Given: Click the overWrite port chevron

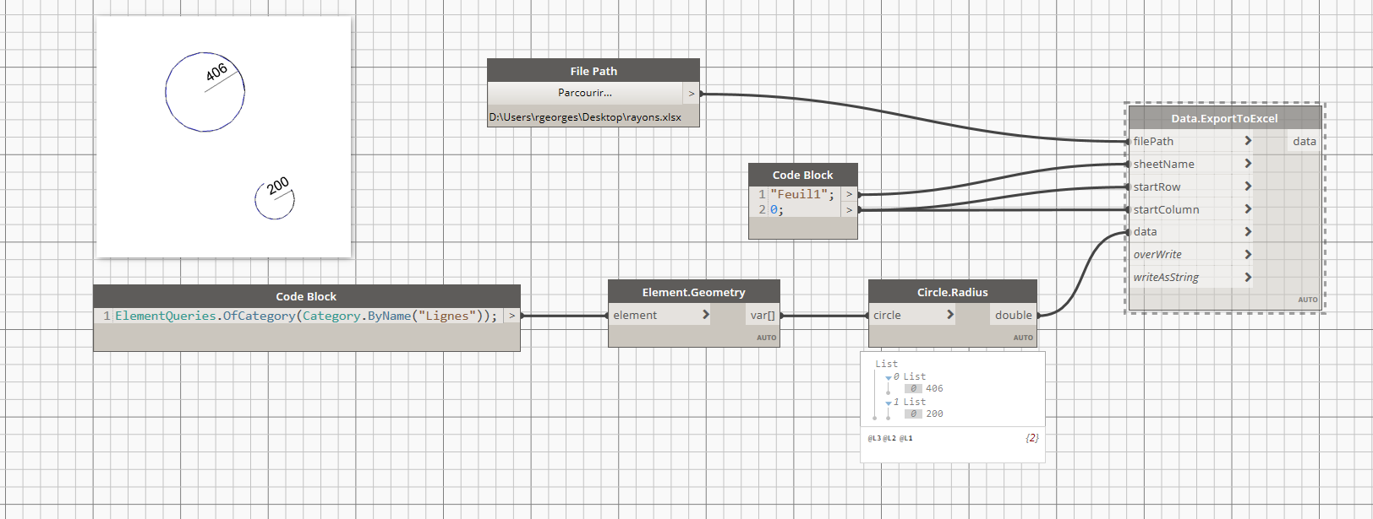Looking at the screenshot, I should point(1248,254).
